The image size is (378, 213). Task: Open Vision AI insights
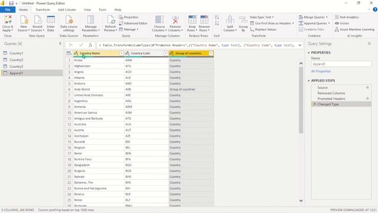click(x=342, y=23)
